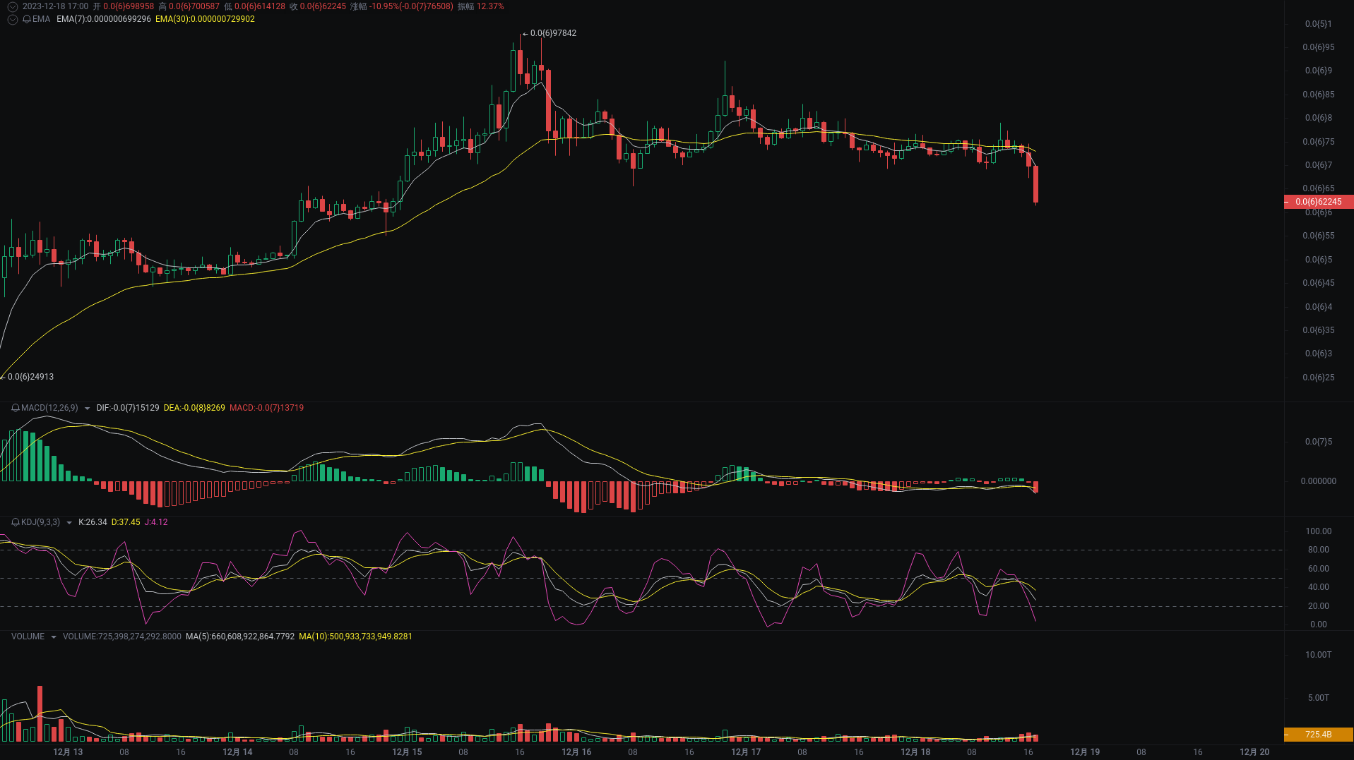The image size is (1354, 760).
Task: Click the 12月 14 date on time axis
Action: click(x=237, y=752)
